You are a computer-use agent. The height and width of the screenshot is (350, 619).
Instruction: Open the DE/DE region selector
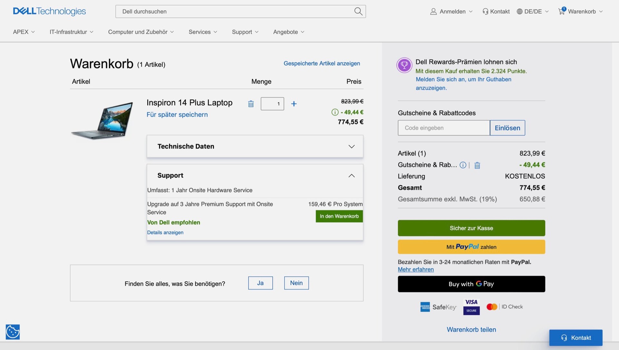[x=533, y=12]
